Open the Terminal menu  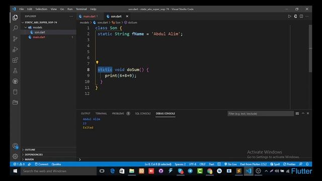tap(82, 9)
